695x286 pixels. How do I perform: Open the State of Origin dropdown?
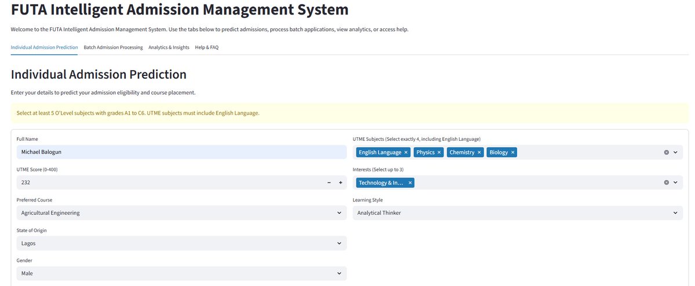point(182,243)
